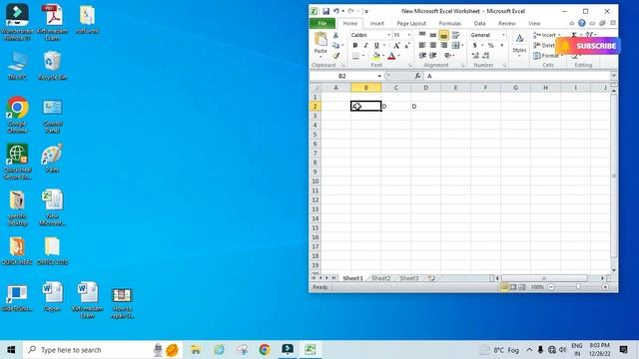This screenshot has height=359, width=639.
Task: Apply the red font color
Action: click(391, 56)
